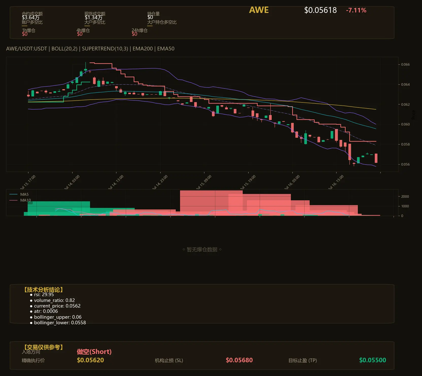Click the Jul 16, 05:00 time axis label
422x376 pixels.
pyautogui.click(x=292, y=182)
